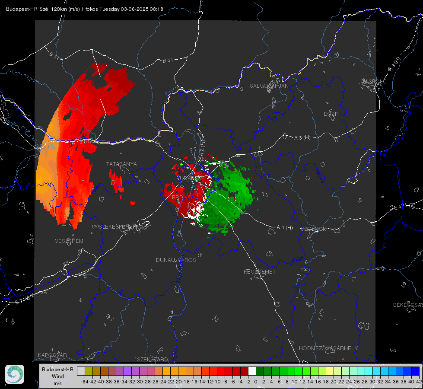This screenshot has height=389, width=423.
Task: Click the Budapest-HR Wind m/s legend label
Action: tap(58, 376)
